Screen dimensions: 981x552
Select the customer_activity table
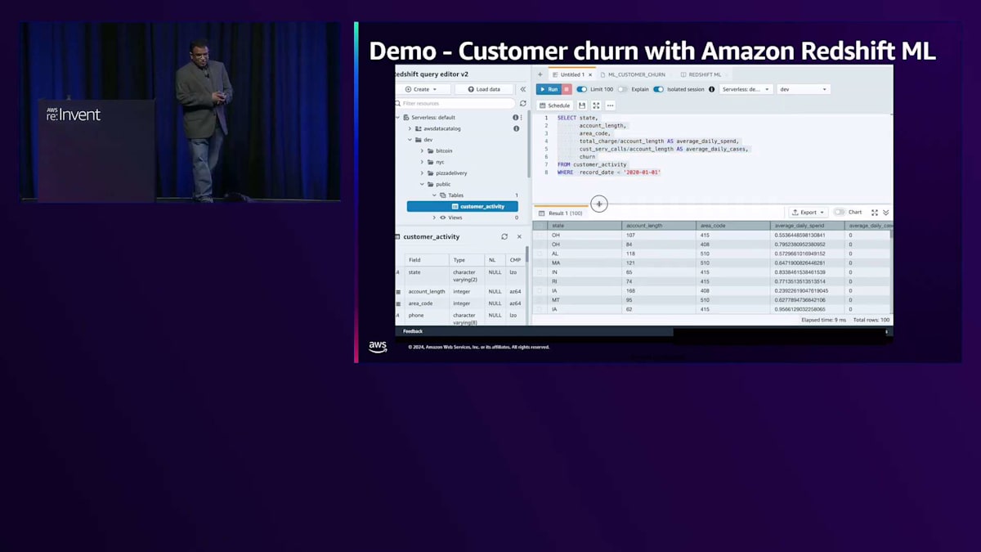pyautogui.click(x=463, y=206)
